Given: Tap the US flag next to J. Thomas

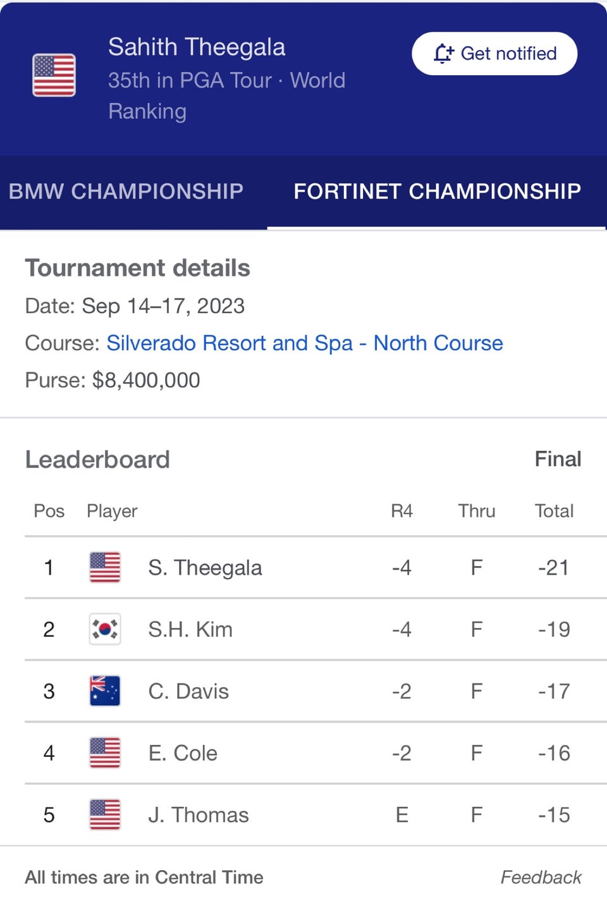Looking at the screenshot, I should coord(105,814).
